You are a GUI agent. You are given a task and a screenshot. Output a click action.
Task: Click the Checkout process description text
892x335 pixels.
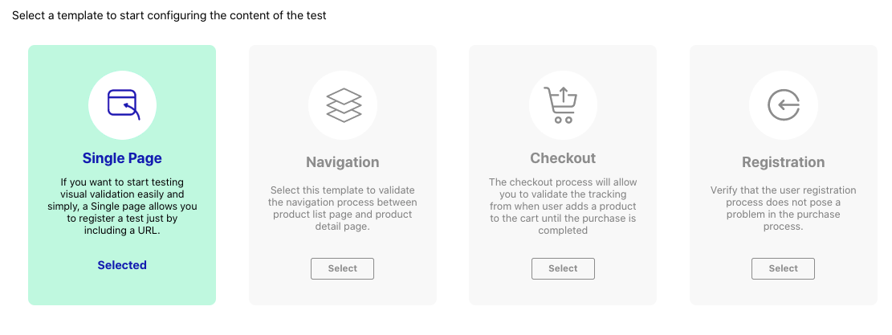coord(563,206)
